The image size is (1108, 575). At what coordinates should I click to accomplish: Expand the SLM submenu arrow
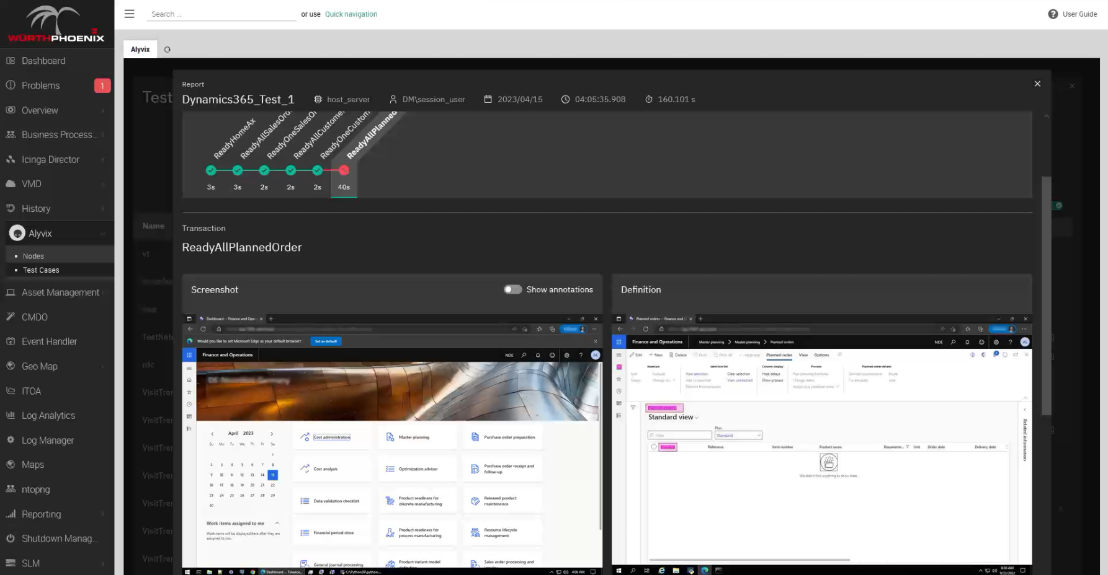(103, 563)
